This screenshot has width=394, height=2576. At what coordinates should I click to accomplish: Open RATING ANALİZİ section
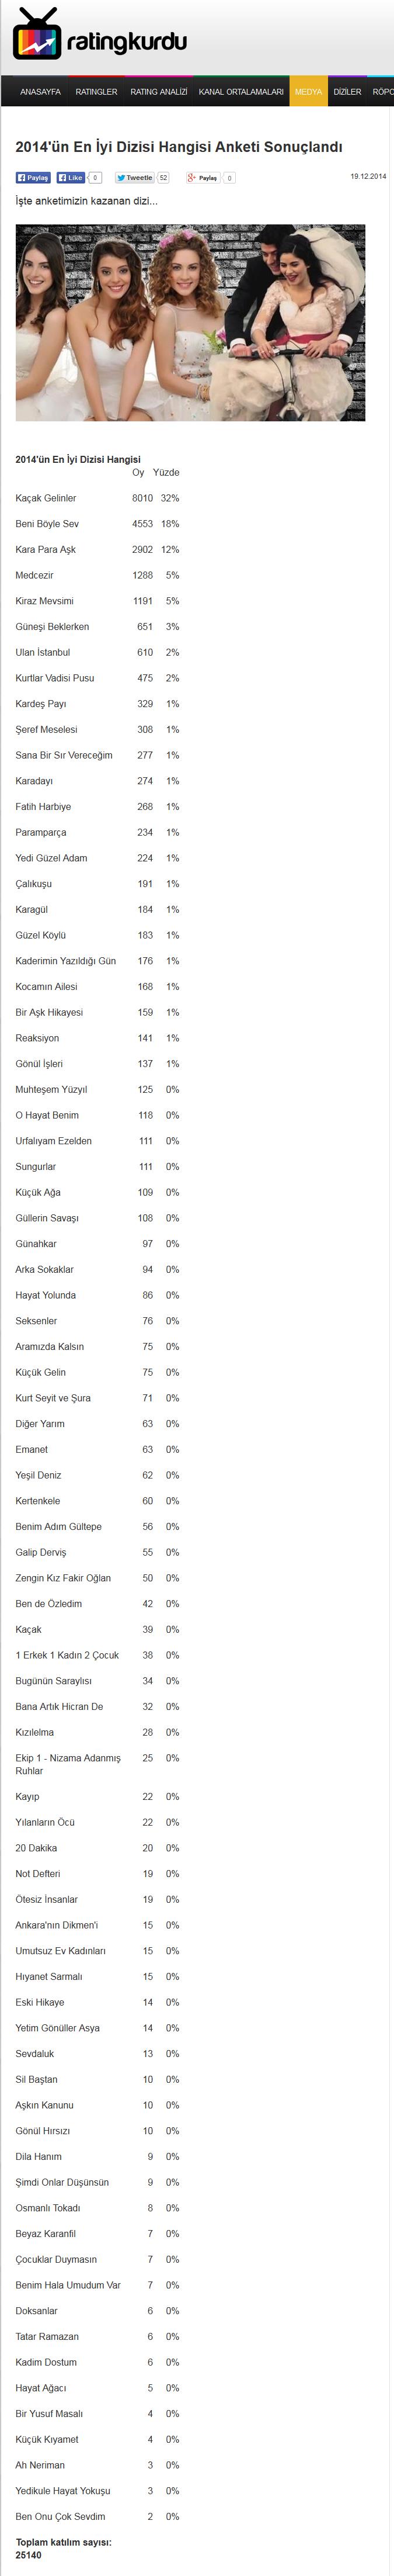coord(158,92)
